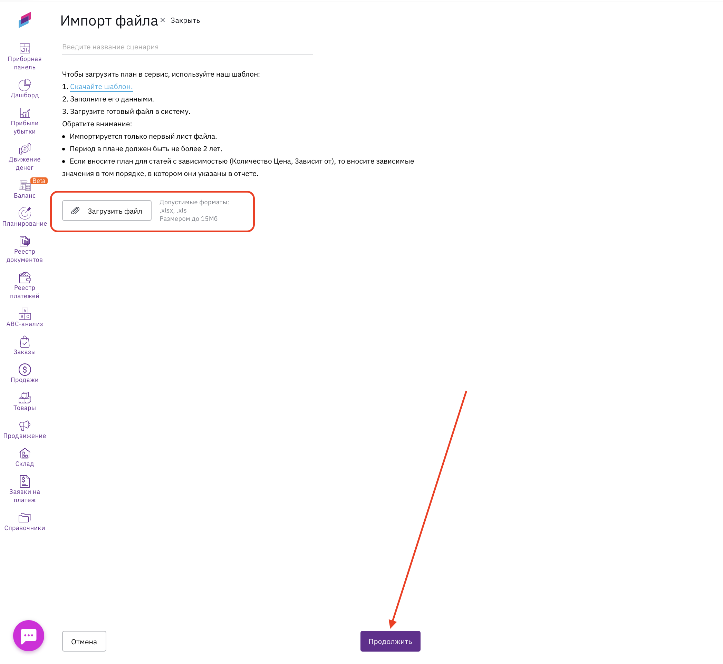Image resolution: width=723 pixels, height=664 pixels.
Task: Go to Прибыли убытки chart icon
Action: coord(25,113)
